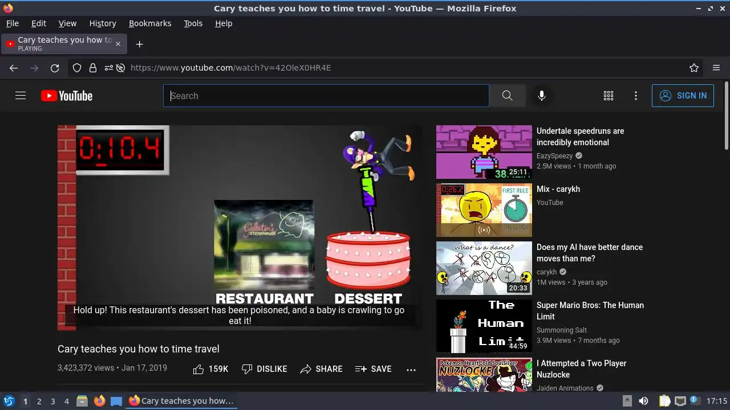Share the video via SHARE button
Viewport: 730px width, 410px height.
321,369
